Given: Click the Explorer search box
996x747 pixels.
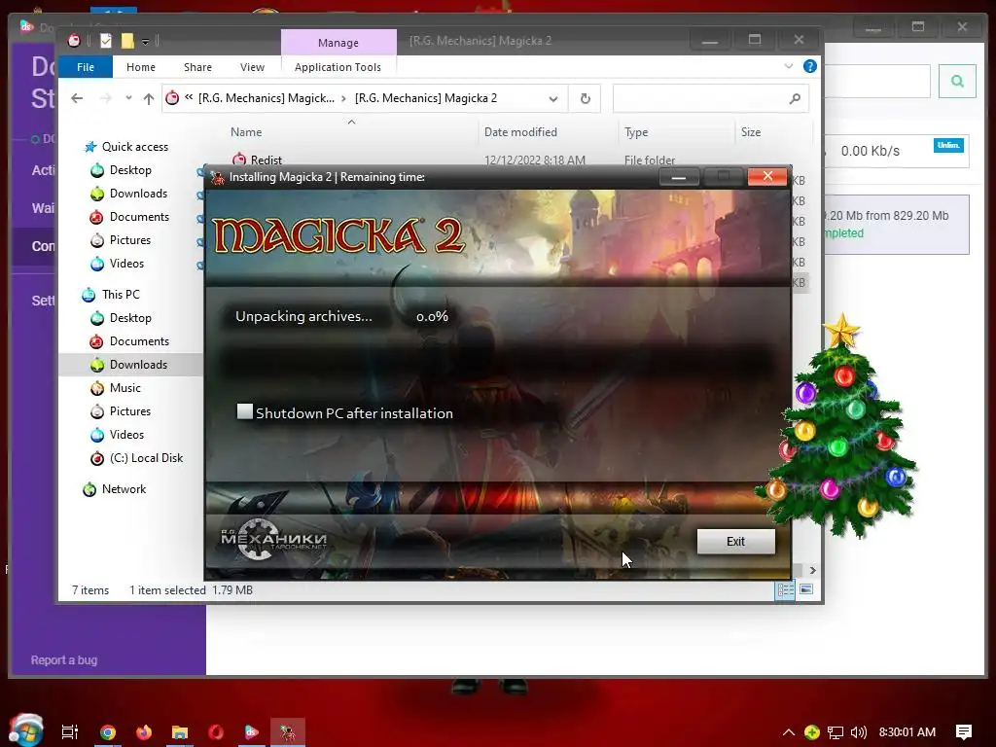Looking at the screenshot, I should (710, 98).
